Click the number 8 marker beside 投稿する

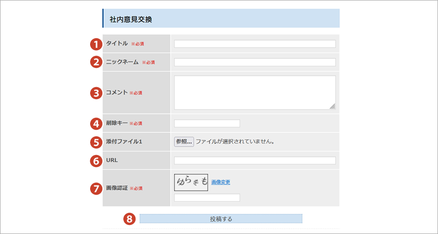(x=130, y=219)
